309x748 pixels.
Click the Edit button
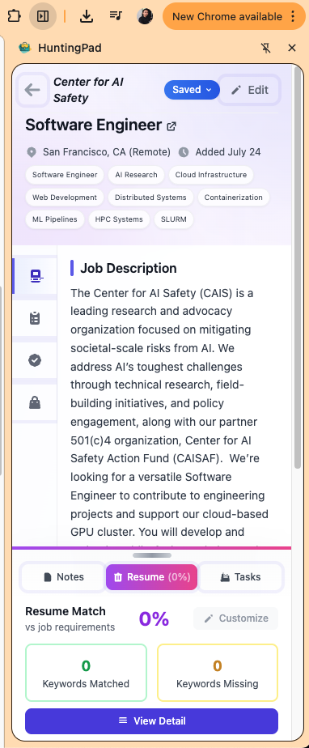(249, 90)
